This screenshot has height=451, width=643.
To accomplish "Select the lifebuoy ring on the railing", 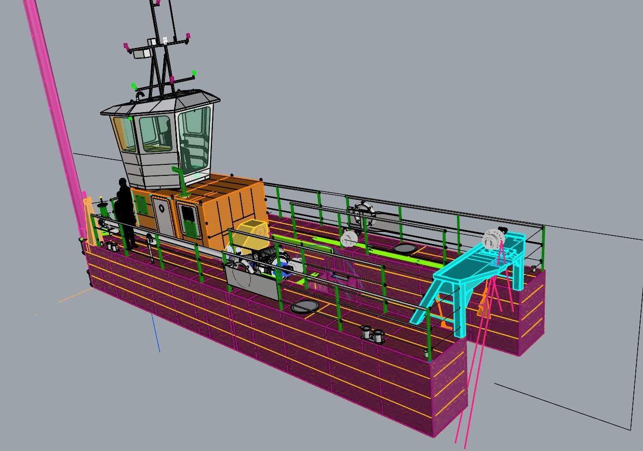I will coord(363,215).
